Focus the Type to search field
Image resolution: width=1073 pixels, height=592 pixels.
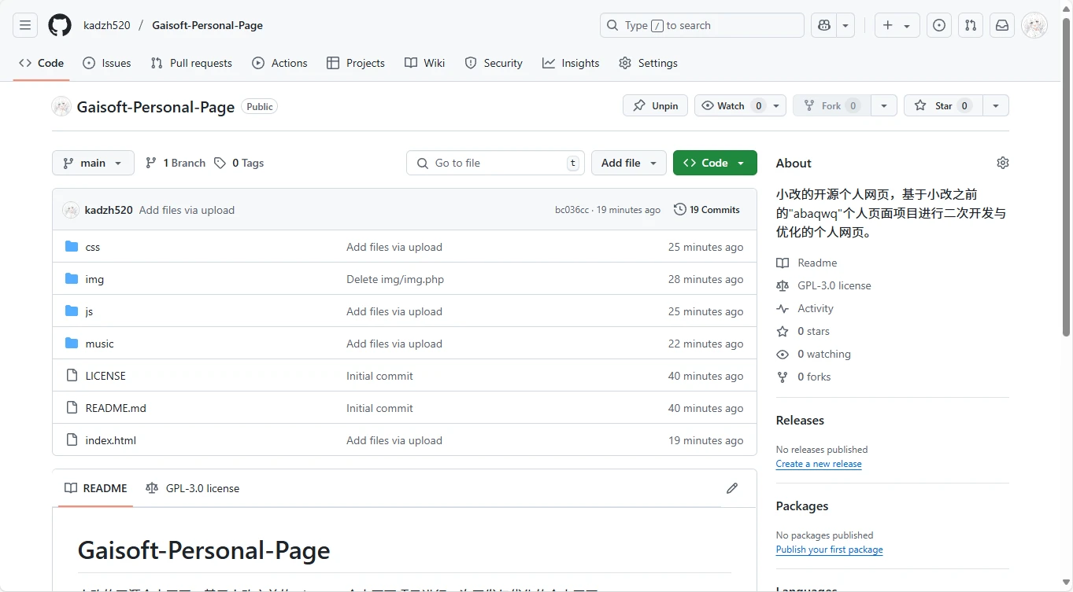pos(702,25)
